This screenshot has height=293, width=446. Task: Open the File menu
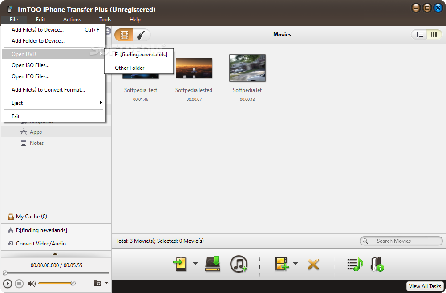click(14, 20)
